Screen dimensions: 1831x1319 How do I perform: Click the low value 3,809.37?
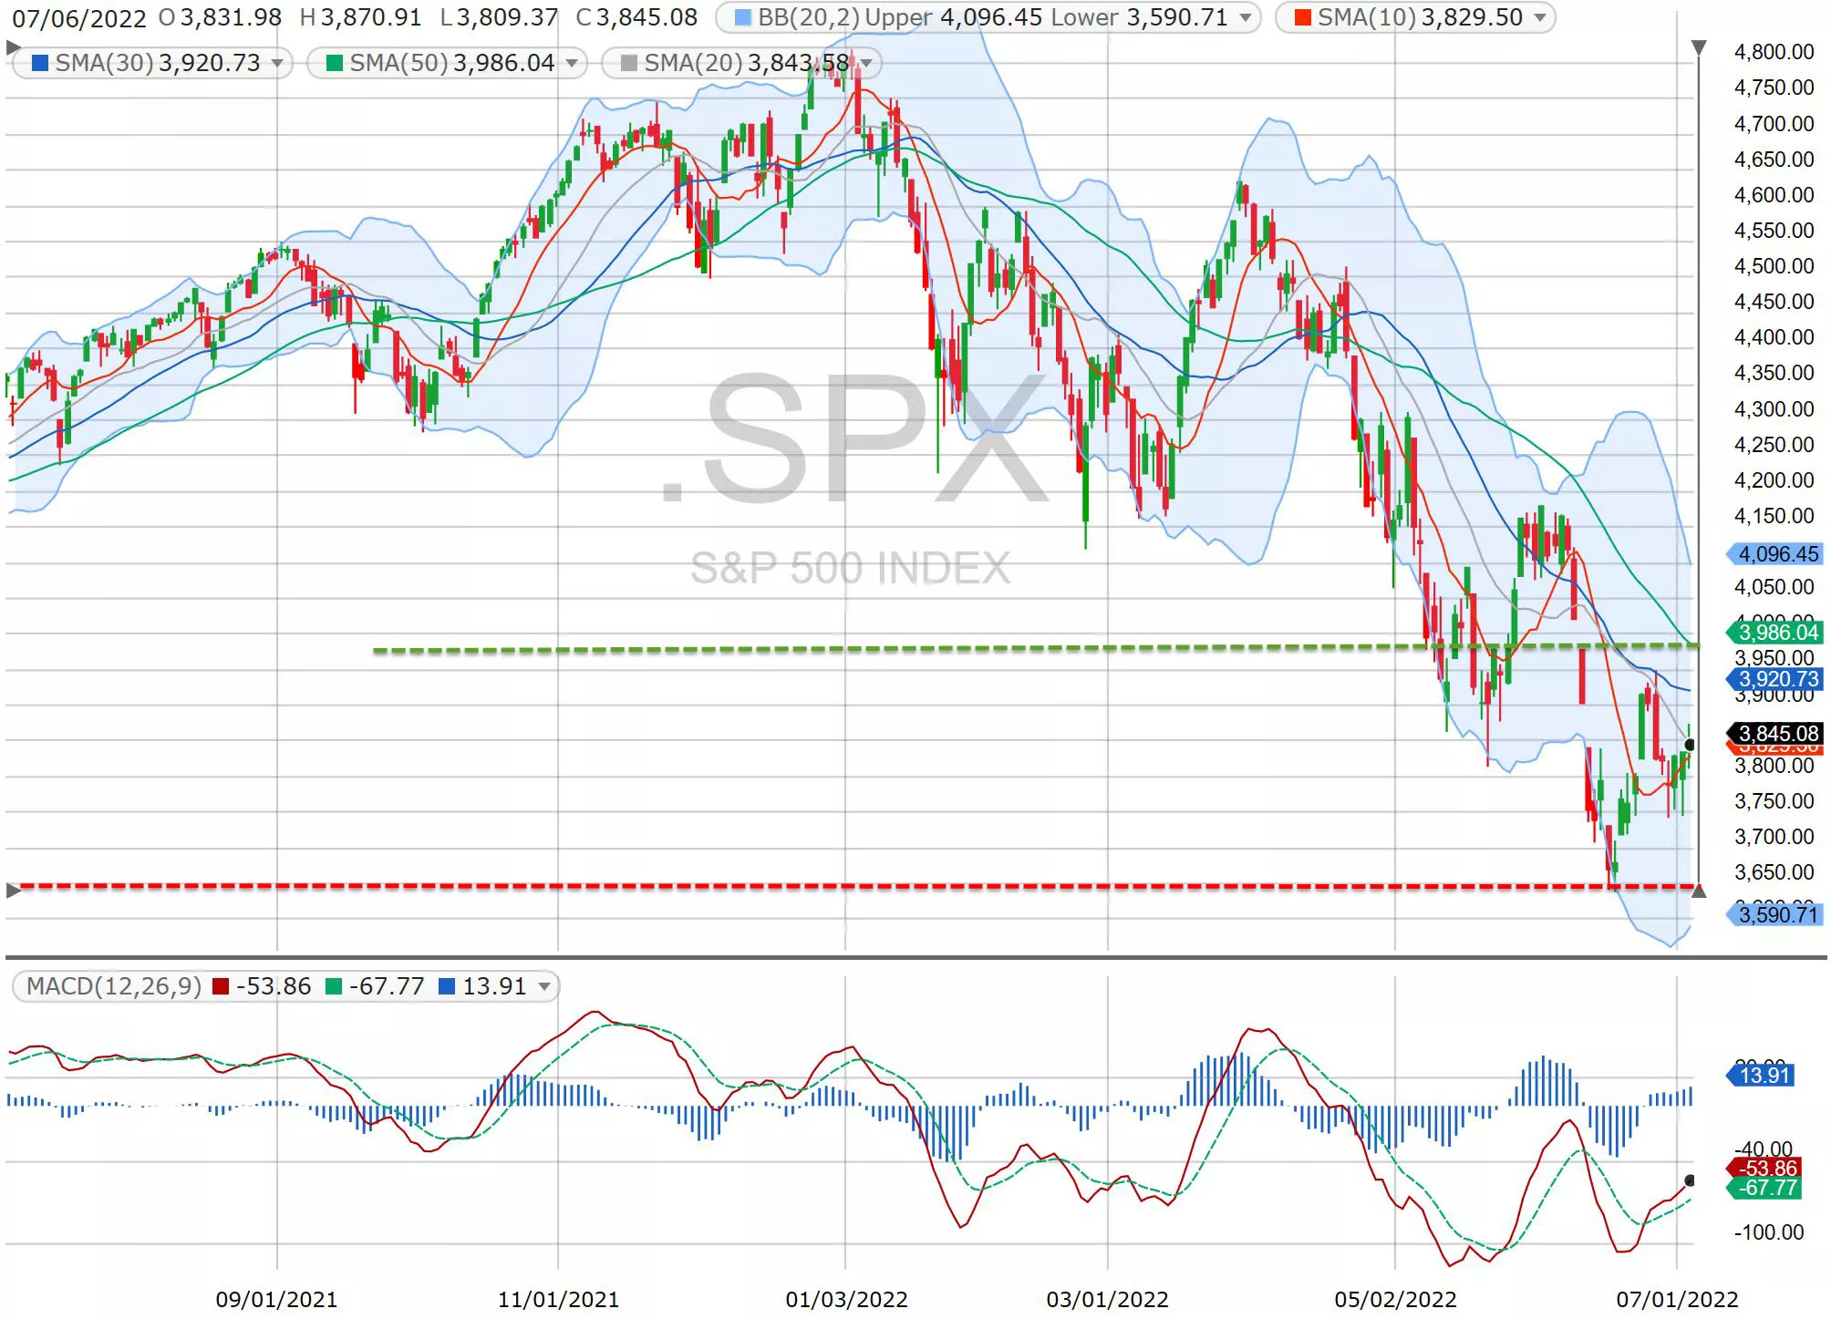click(507, 17)
